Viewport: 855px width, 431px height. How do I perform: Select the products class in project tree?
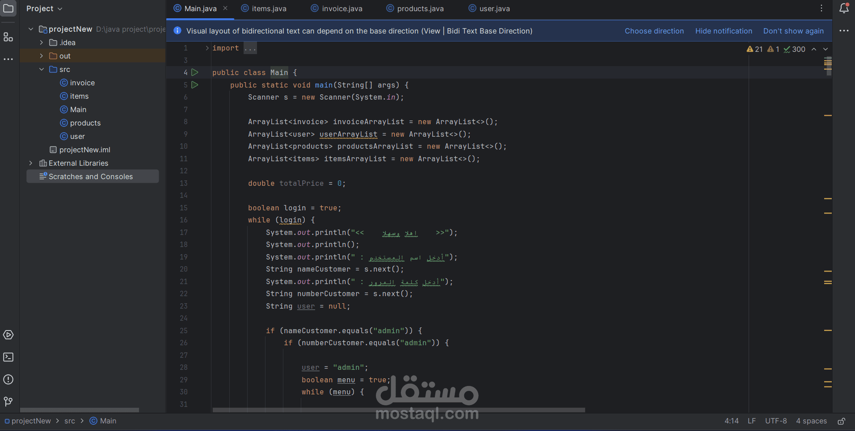point(80,123)
